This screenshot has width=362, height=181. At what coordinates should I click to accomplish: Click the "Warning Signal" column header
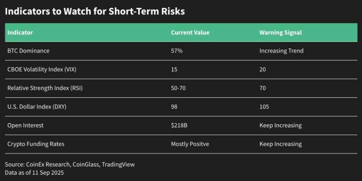click(x=280, y=32)
